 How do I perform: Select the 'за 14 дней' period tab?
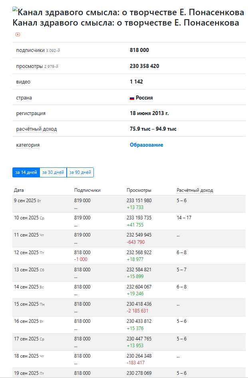[26, 172]
